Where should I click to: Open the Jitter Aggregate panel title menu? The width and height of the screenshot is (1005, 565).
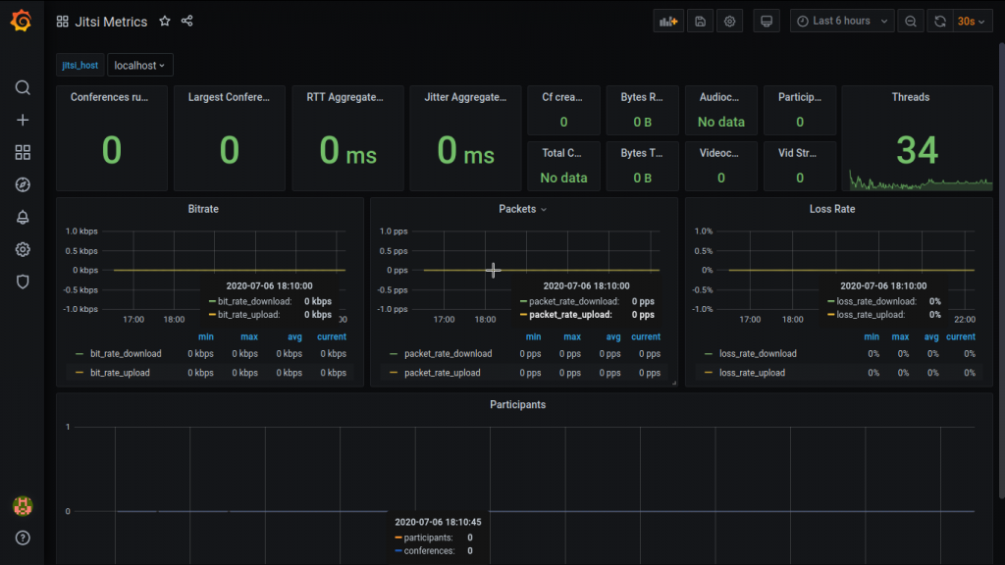[465, 97]
